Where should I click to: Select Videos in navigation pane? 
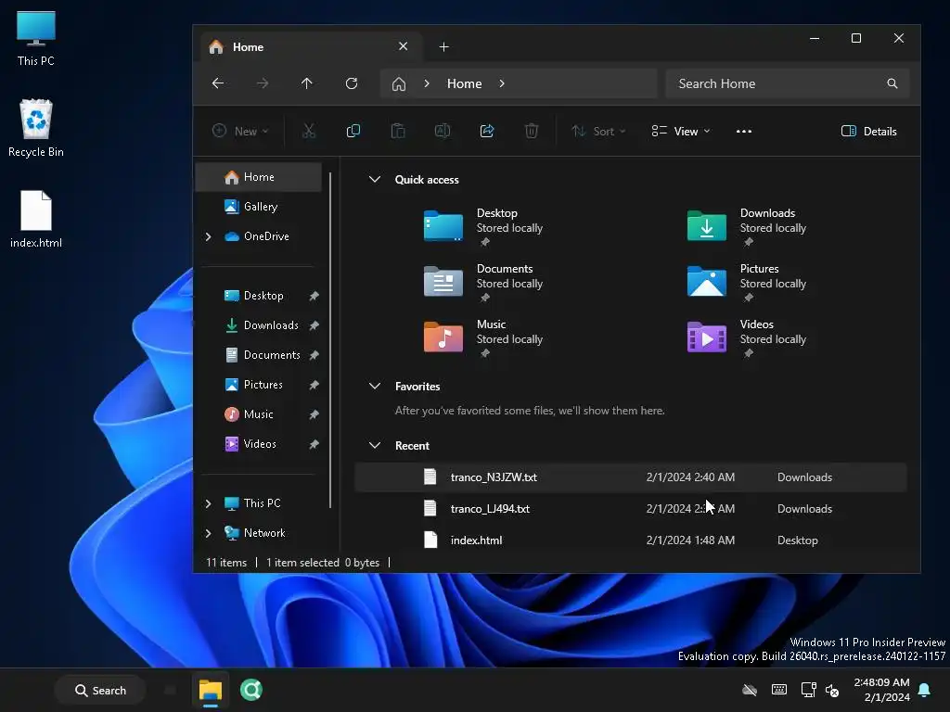[x=258, y=444]
